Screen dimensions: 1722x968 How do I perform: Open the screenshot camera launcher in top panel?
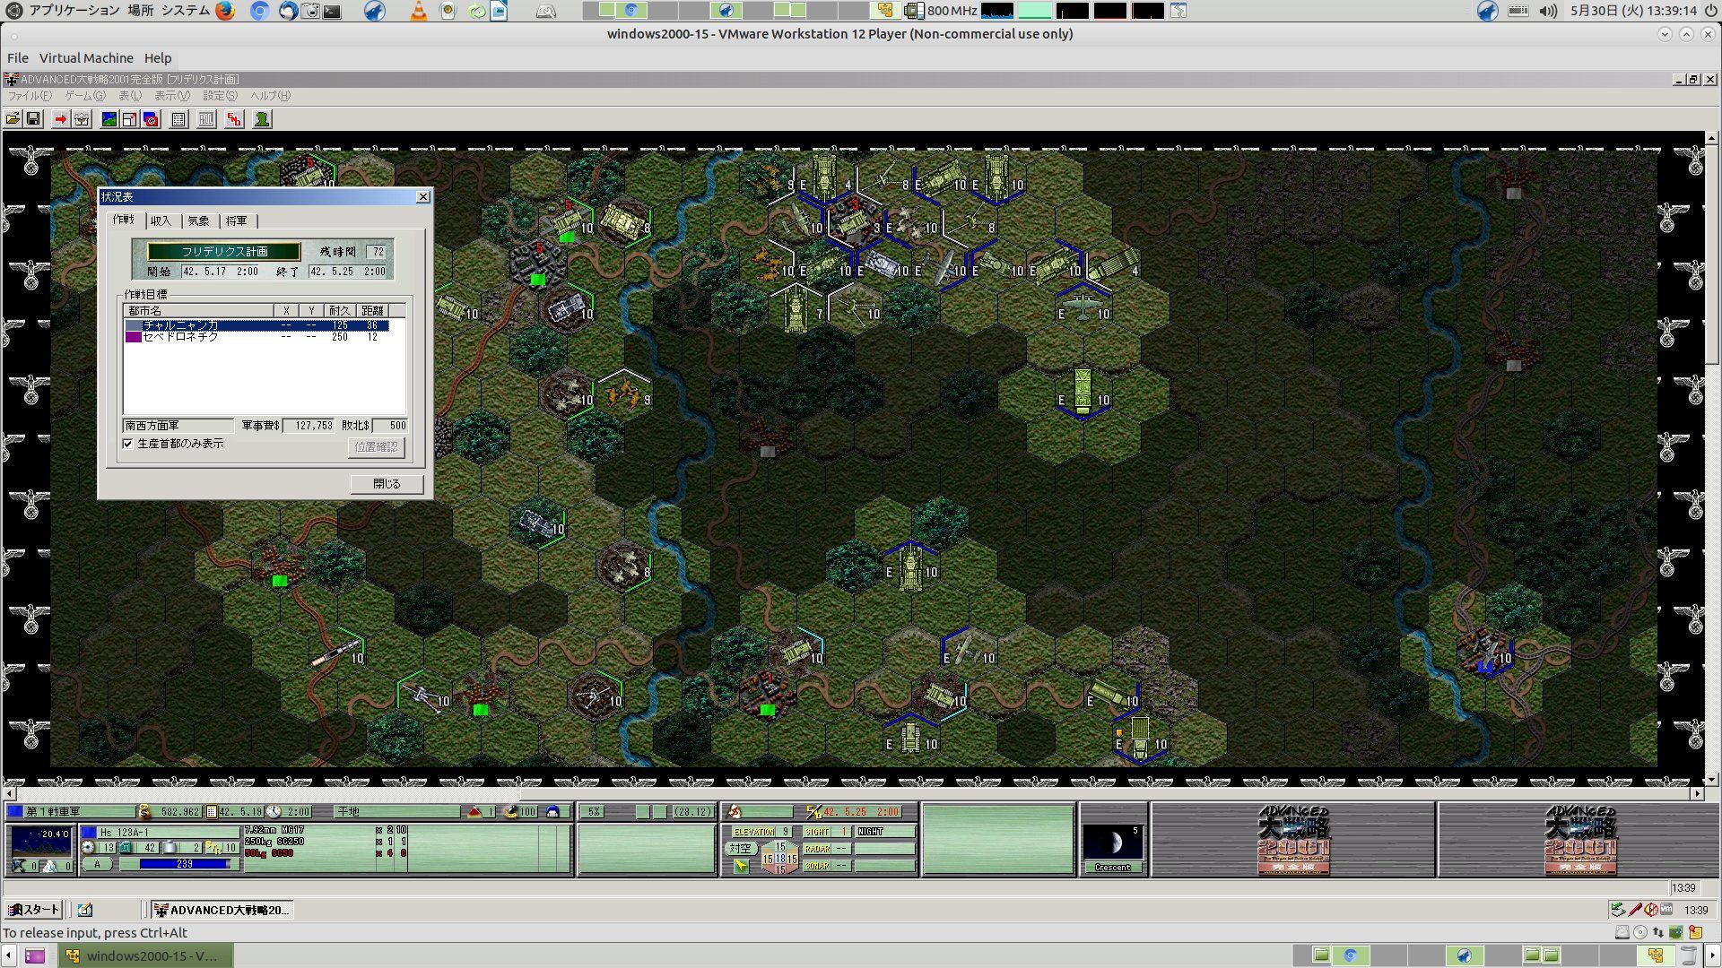(311, 11)
